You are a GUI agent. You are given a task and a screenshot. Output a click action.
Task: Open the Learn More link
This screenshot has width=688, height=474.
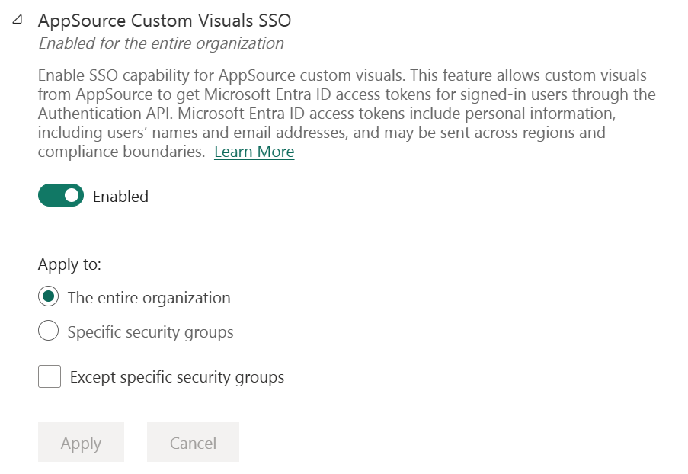[x=254, y=152]
